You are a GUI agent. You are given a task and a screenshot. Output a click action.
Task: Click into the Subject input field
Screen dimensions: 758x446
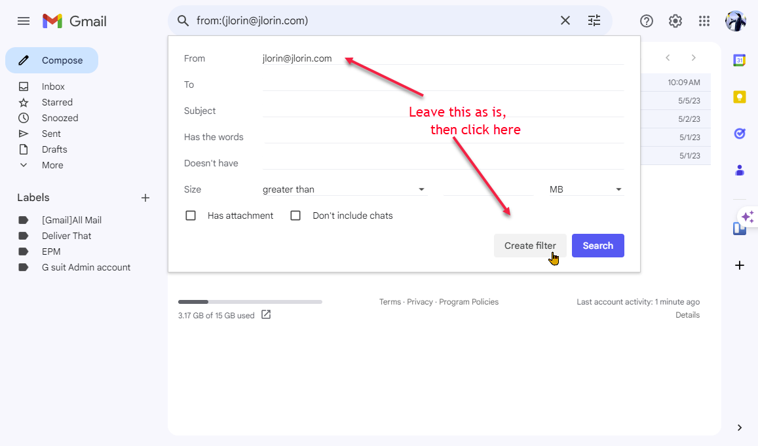tap(443, 111)
